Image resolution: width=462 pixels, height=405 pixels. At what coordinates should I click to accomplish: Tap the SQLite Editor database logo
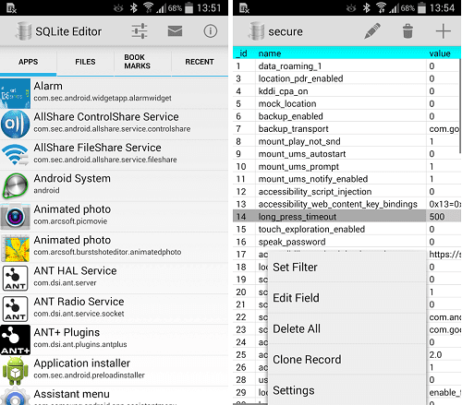(24, 31)
